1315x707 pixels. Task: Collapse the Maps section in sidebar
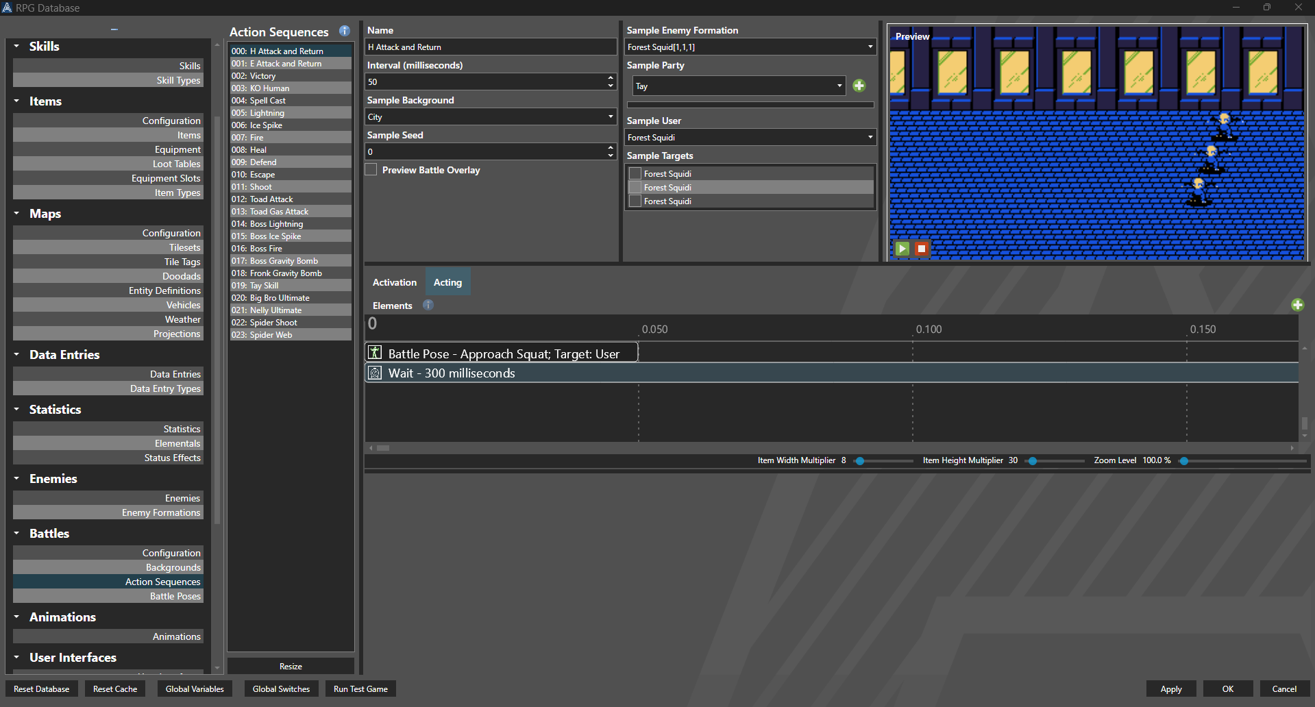click(x=16, y=214)
